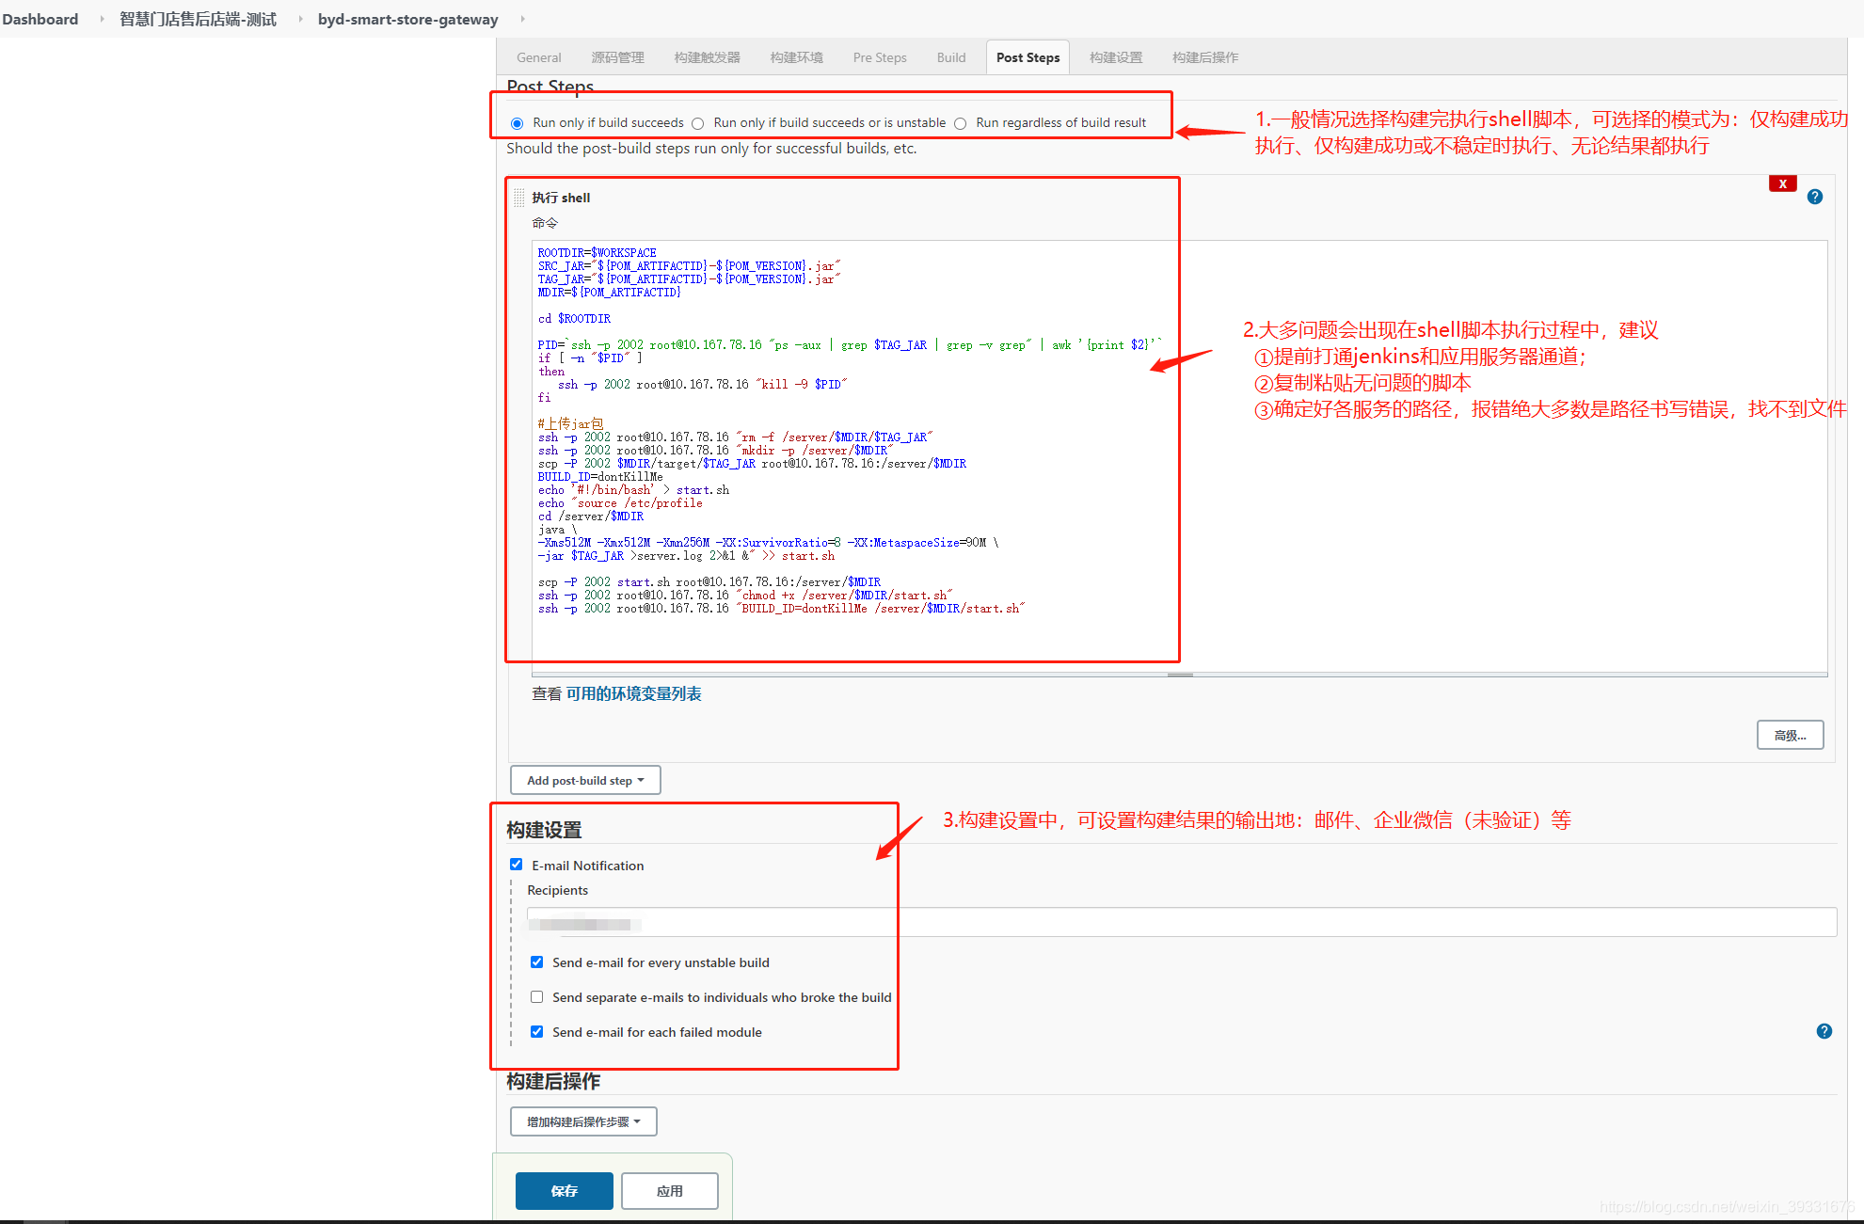Delete shell step with the red X button
Screen dimensions: 1864x1224
click(1782, 183)
